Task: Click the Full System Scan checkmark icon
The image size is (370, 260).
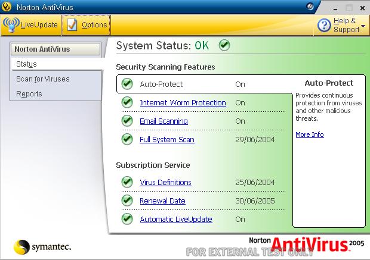Action: coord(127,139)
